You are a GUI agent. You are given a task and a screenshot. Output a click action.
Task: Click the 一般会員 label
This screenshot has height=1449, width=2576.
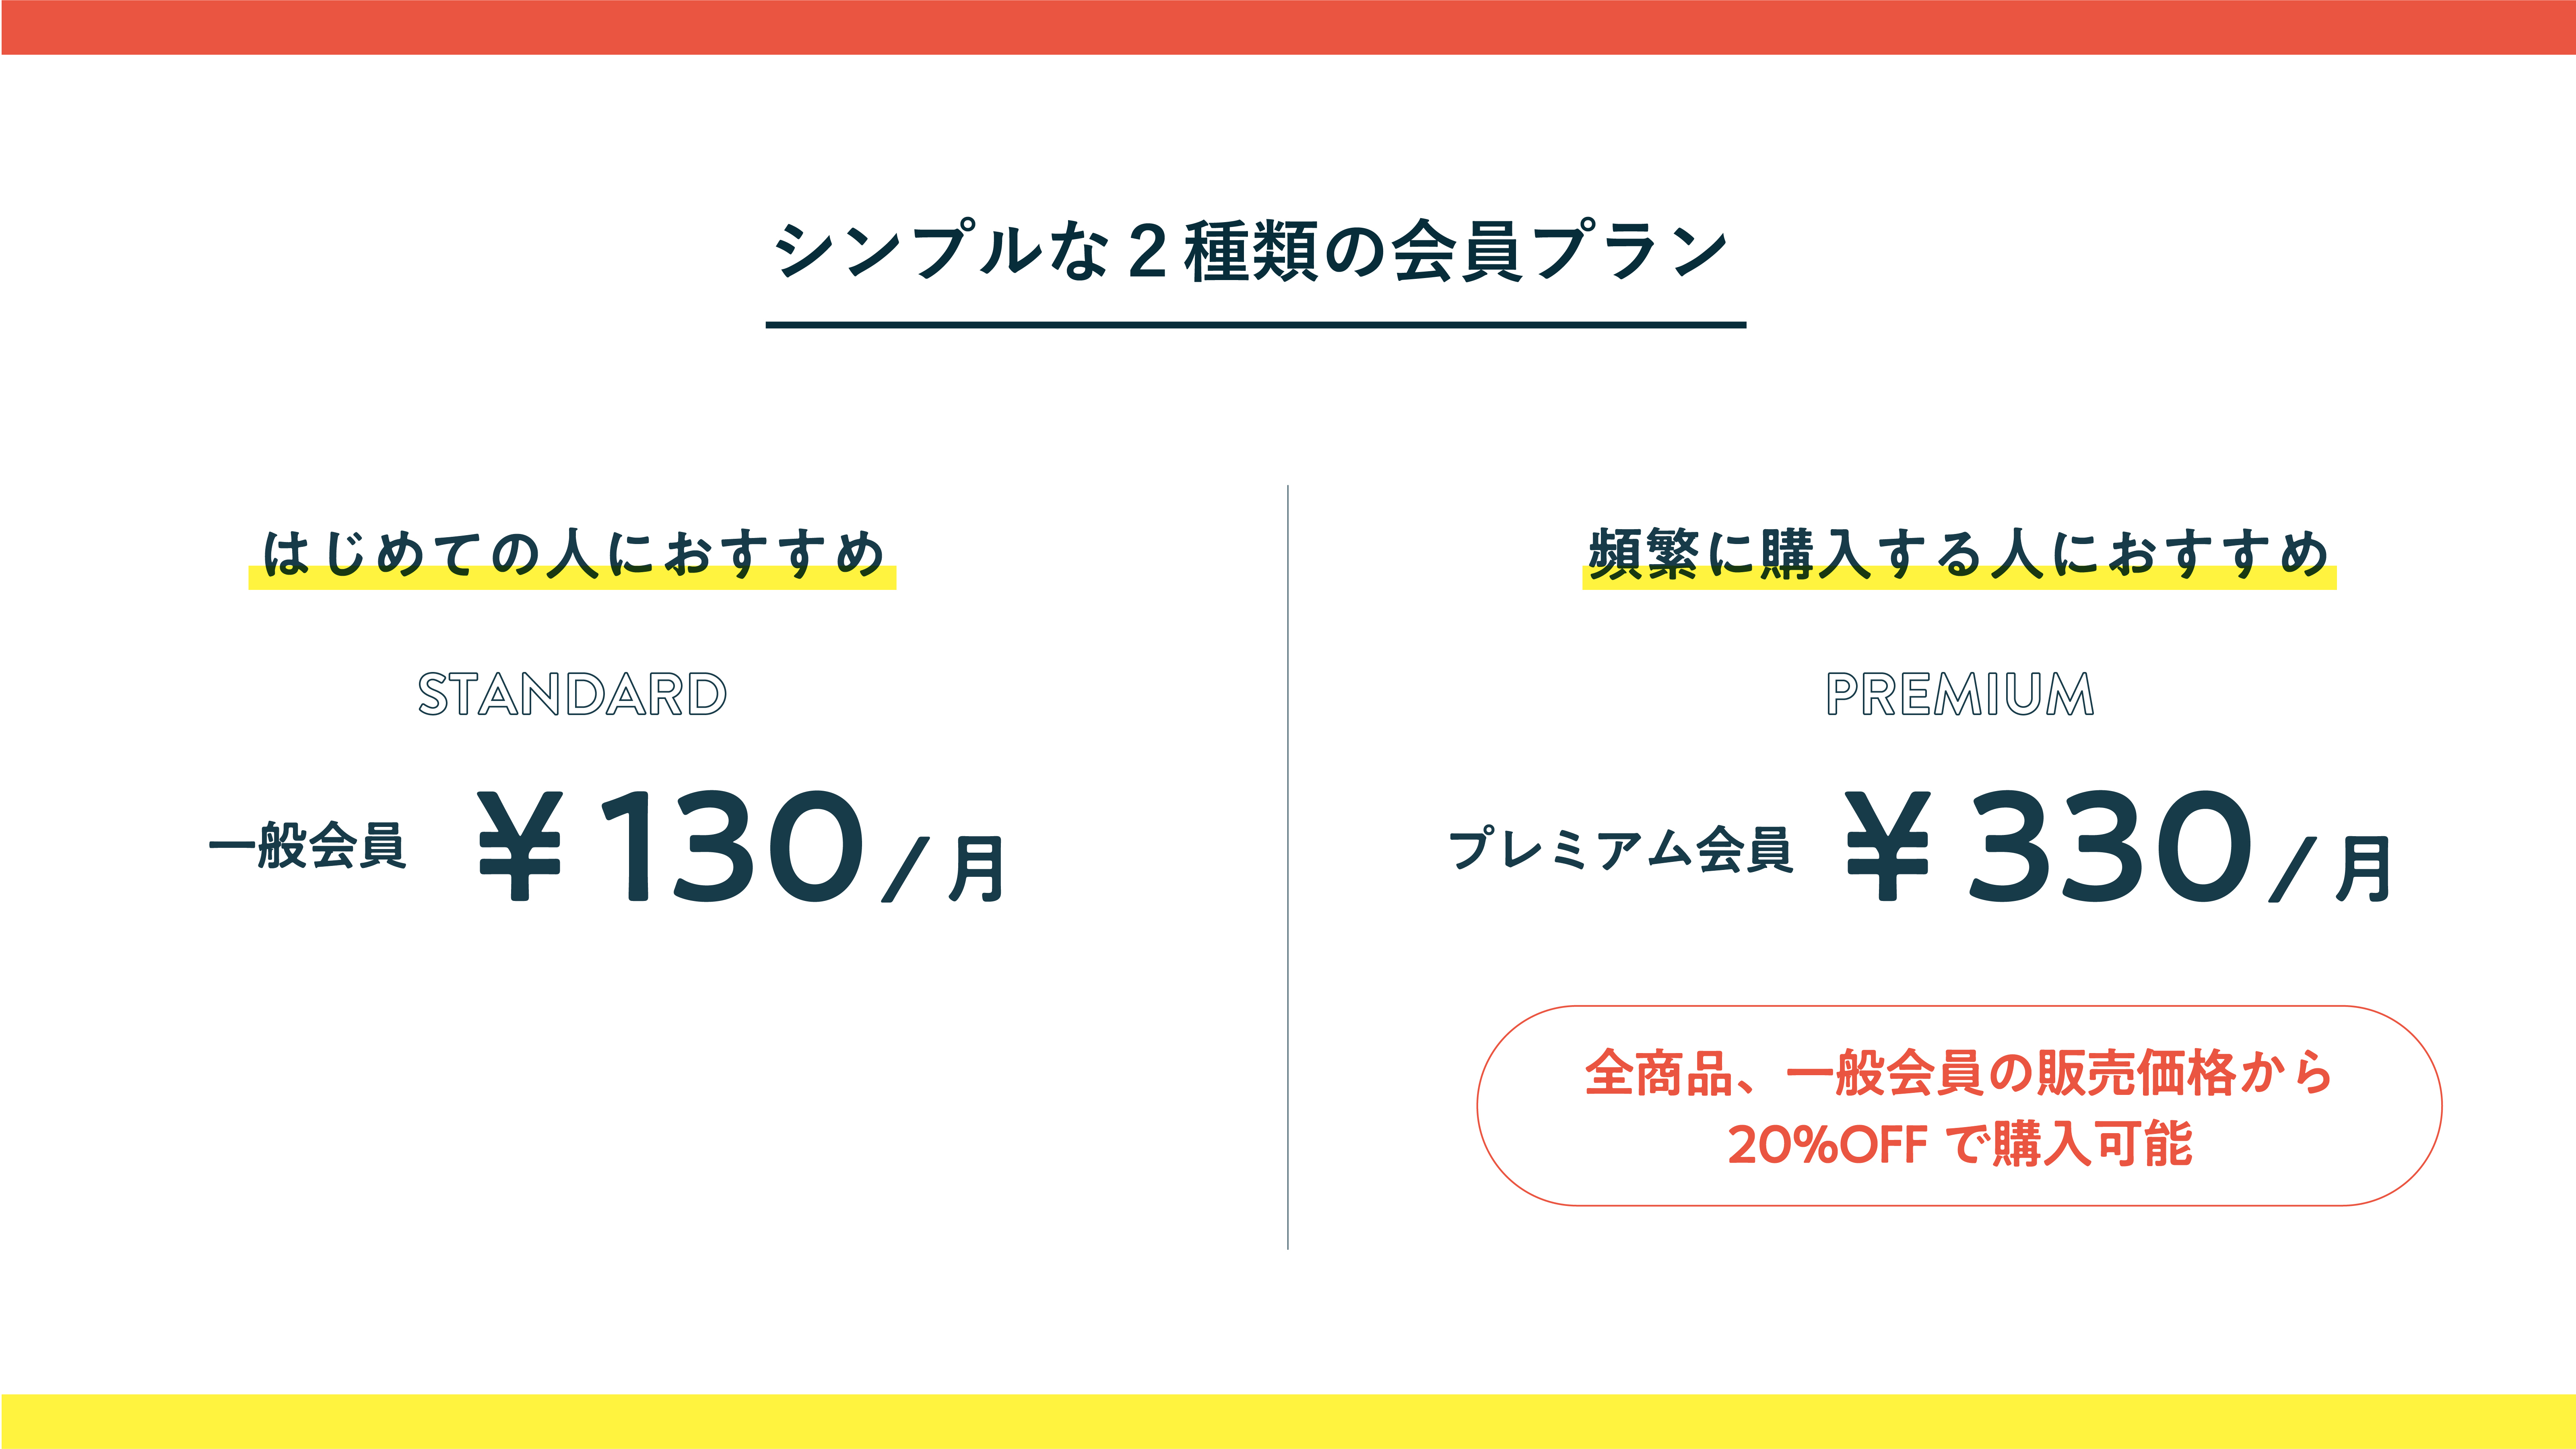[x=307, y=846]
